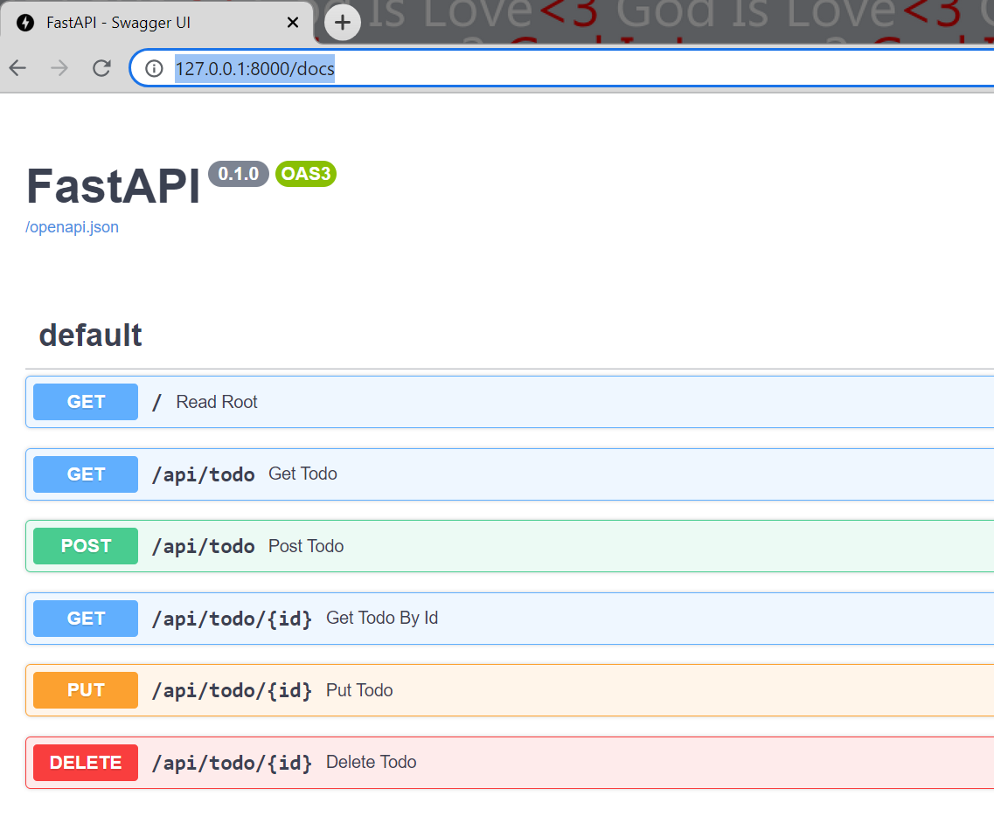Click the orange PUT method badge
This screenshot has width=994, height=830.
pyautogui.click(x=86, y=690)
